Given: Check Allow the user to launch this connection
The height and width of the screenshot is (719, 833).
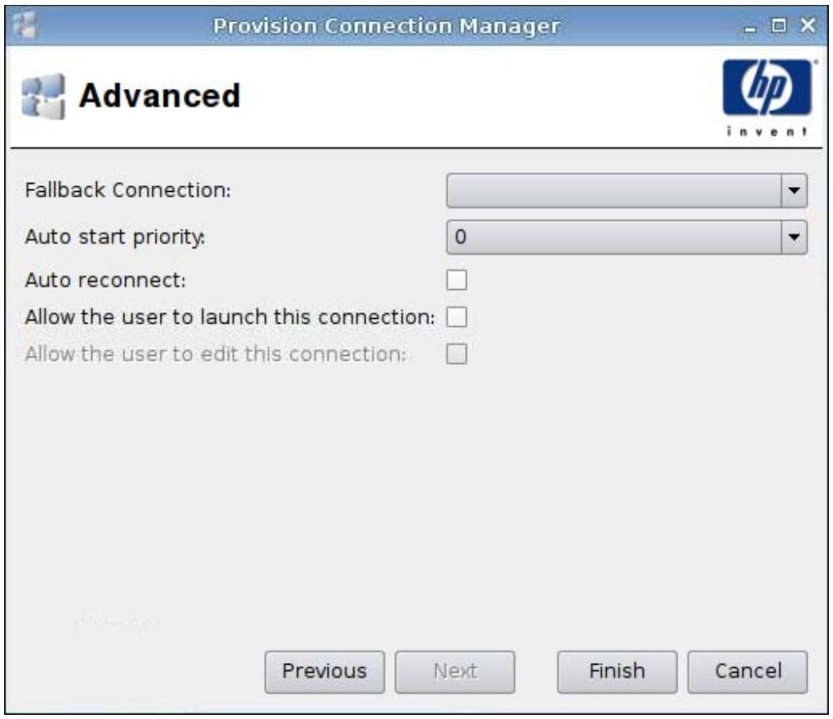Looking at the screenshot, I should [456, 317].
